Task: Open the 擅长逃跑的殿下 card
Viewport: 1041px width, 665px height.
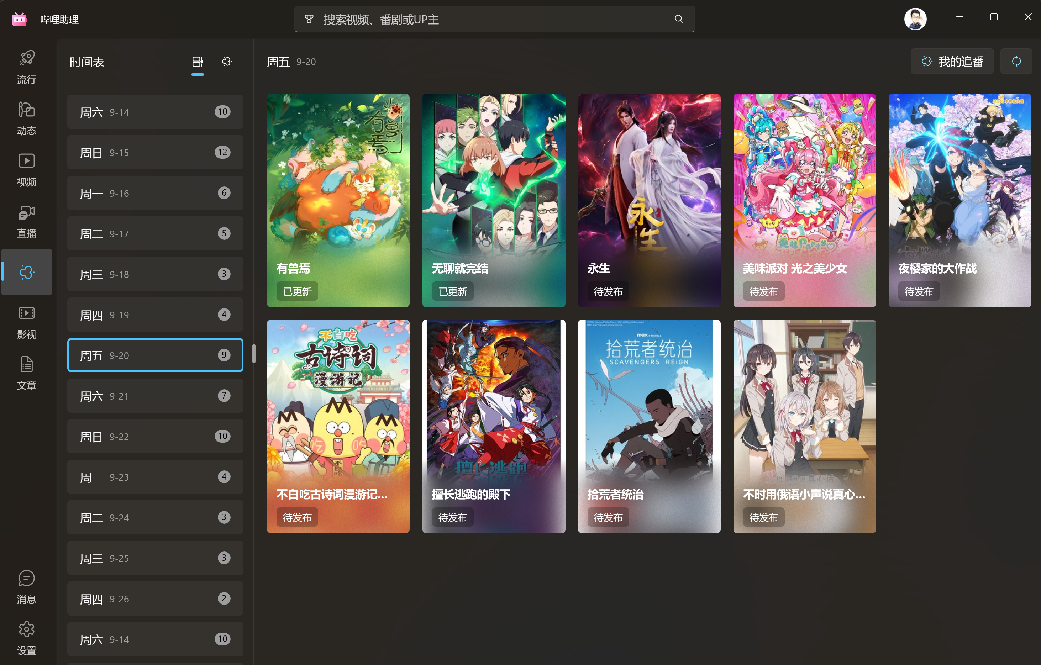Action: click(494, 427)
